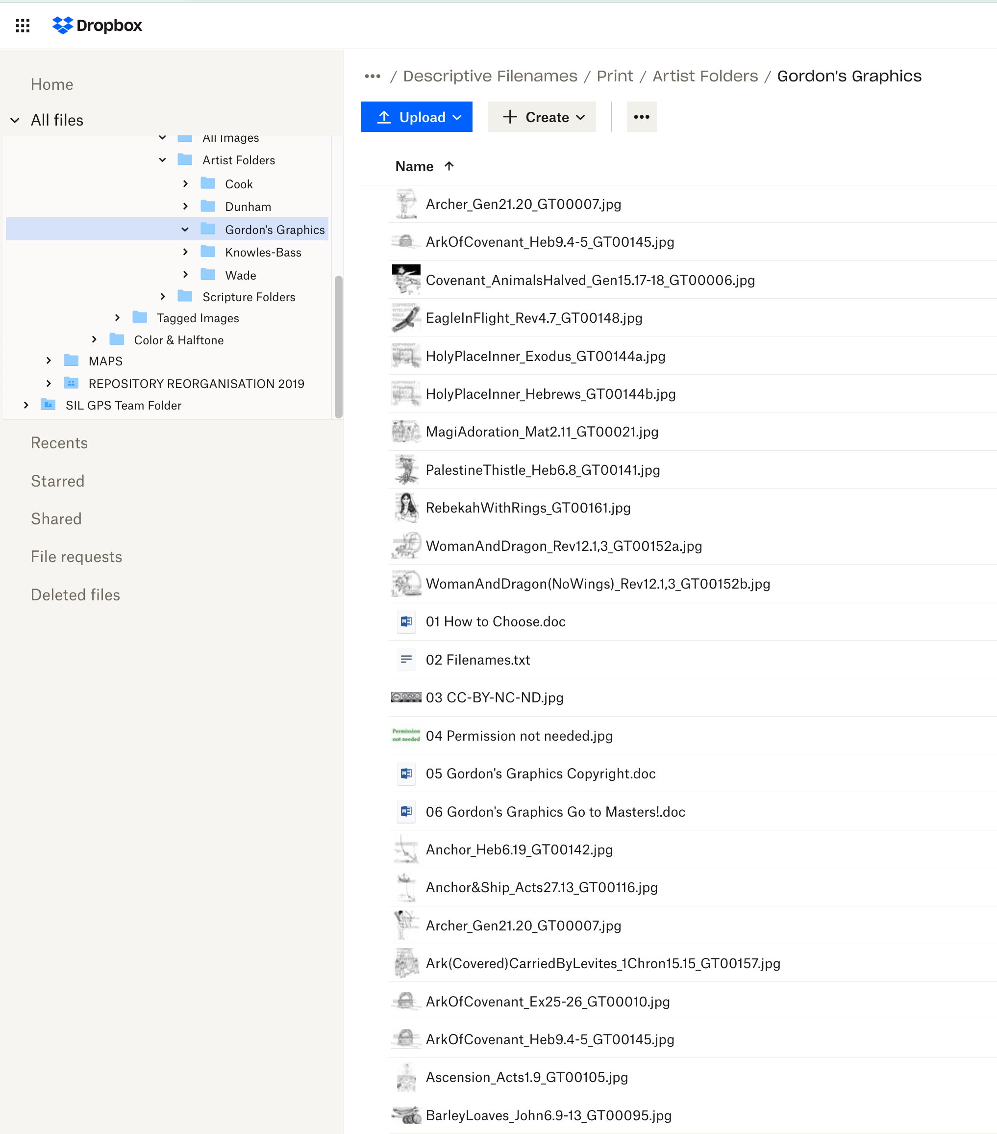
Task: Select the Gordon's Graphics folder icon
Action: tap(208, 229)
